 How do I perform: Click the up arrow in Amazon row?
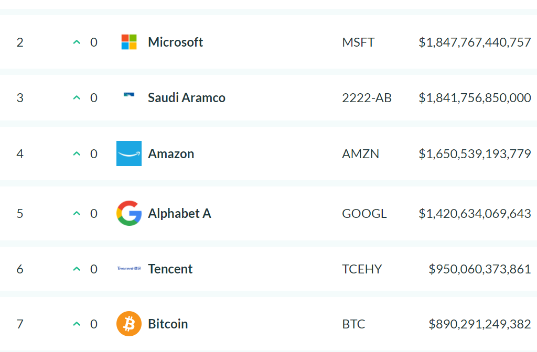77,154
